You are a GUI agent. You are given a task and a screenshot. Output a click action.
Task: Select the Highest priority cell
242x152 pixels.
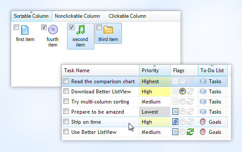coord(155,81)
